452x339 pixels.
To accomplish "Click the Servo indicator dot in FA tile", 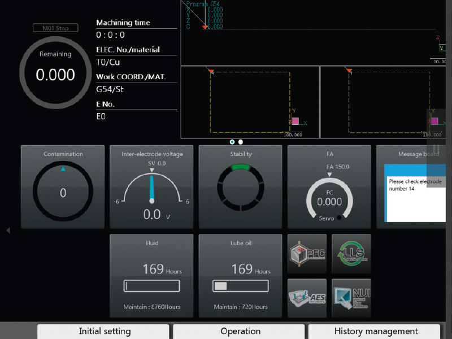I will [339, 218].
